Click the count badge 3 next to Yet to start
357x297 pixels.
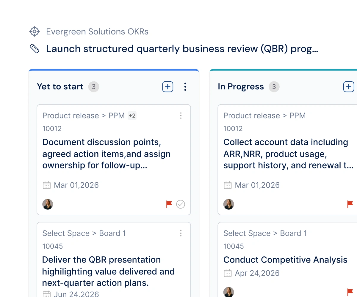(93, 87)
